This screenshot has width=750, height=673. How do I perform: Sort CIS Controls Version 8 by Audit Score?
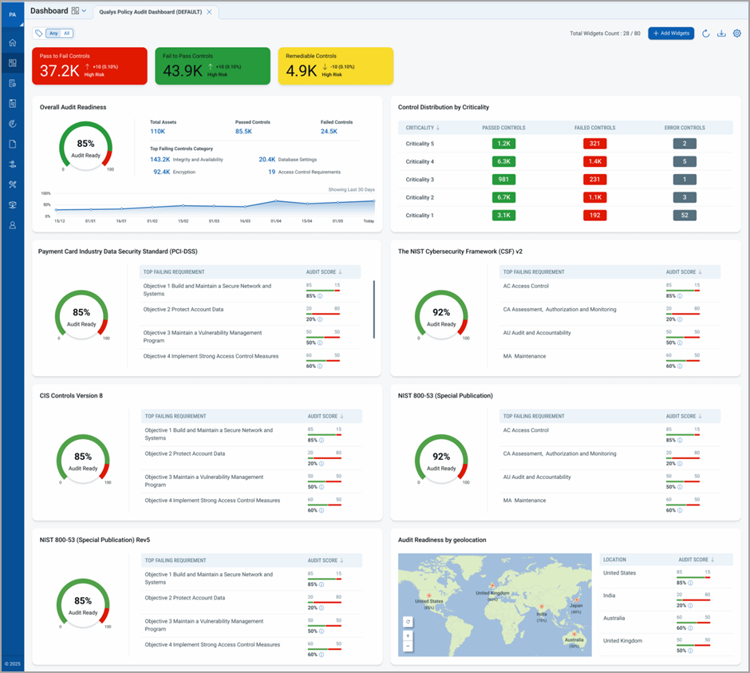click(x=341, y=416)
